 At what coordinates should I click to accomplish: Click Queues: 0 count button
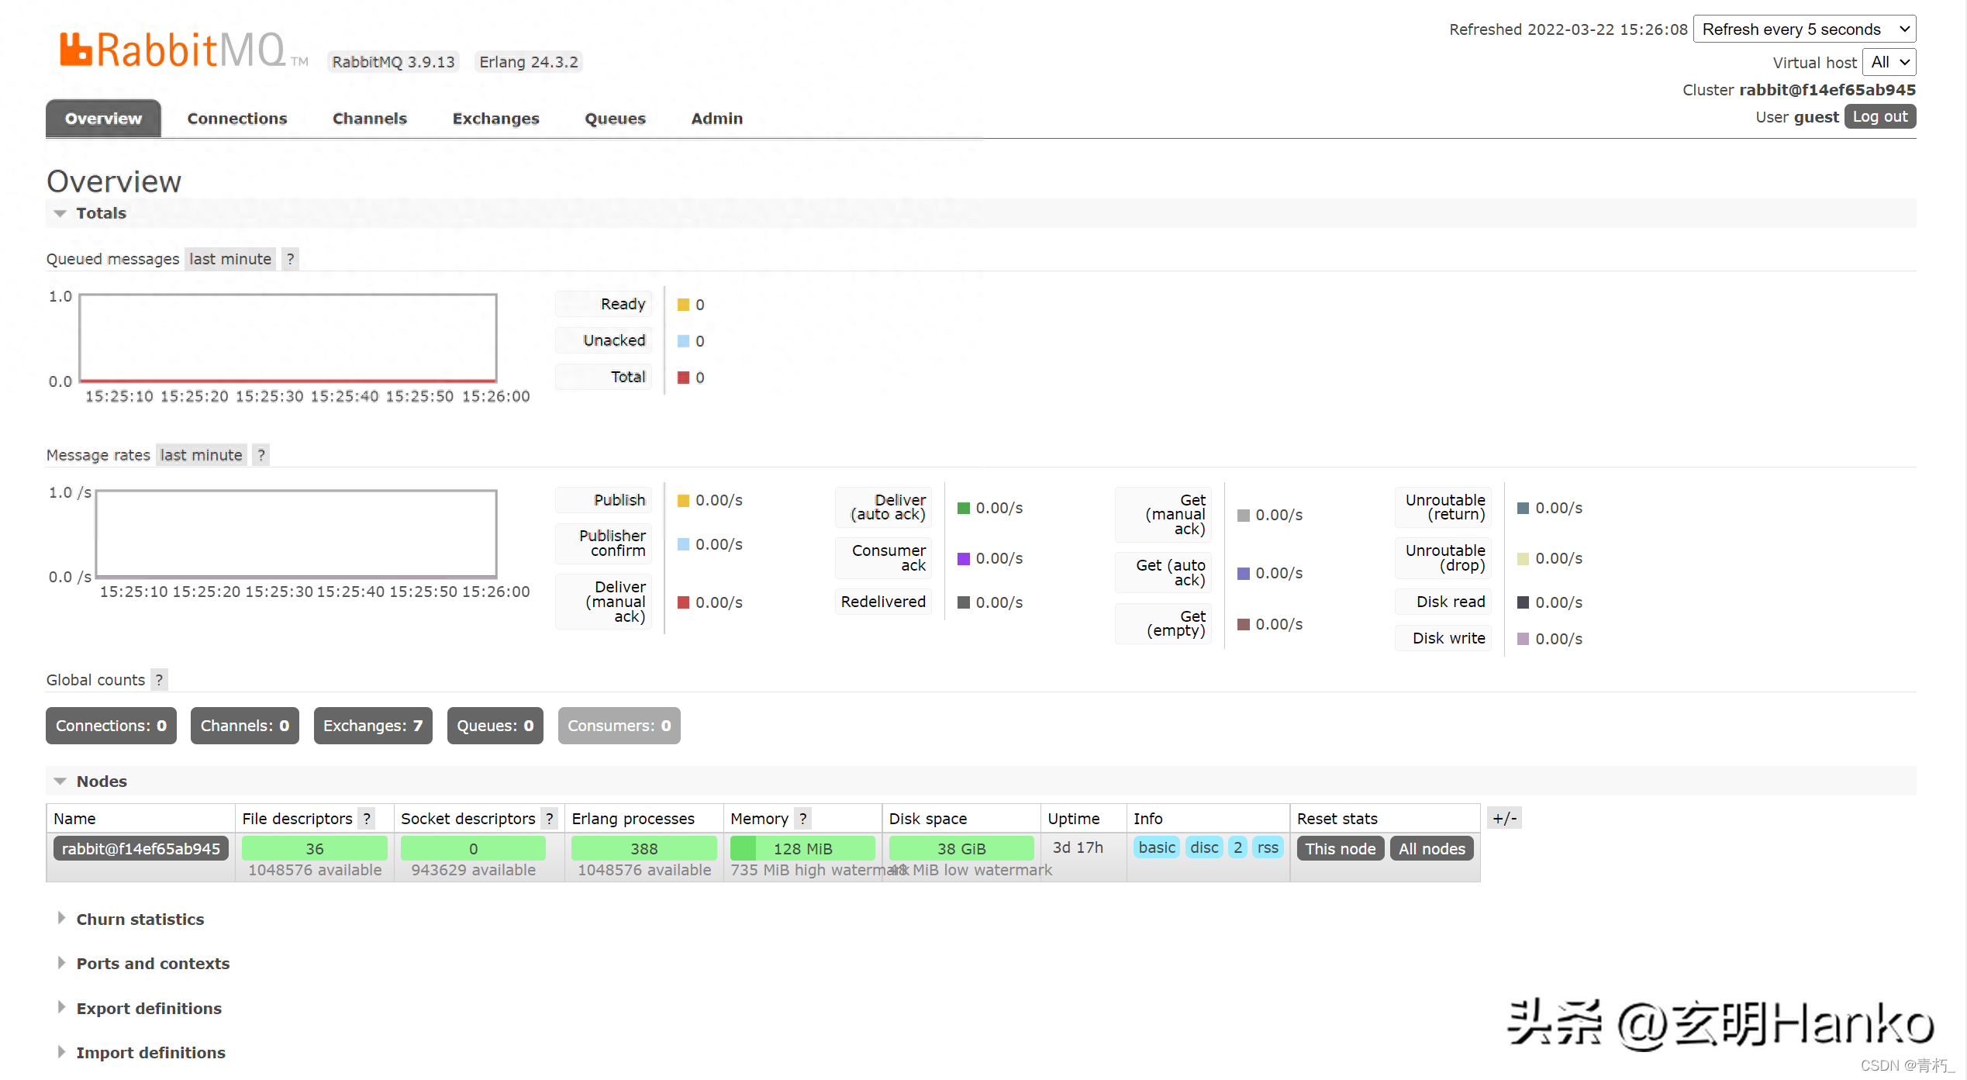click(x=495, y=726)
